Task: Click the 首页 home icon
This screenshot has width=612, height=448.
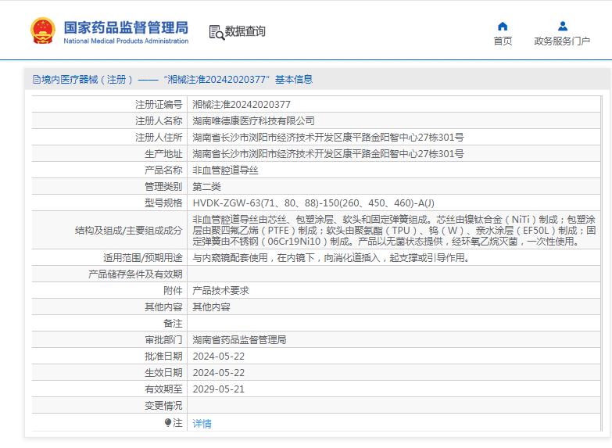Action: click(503, 26)
